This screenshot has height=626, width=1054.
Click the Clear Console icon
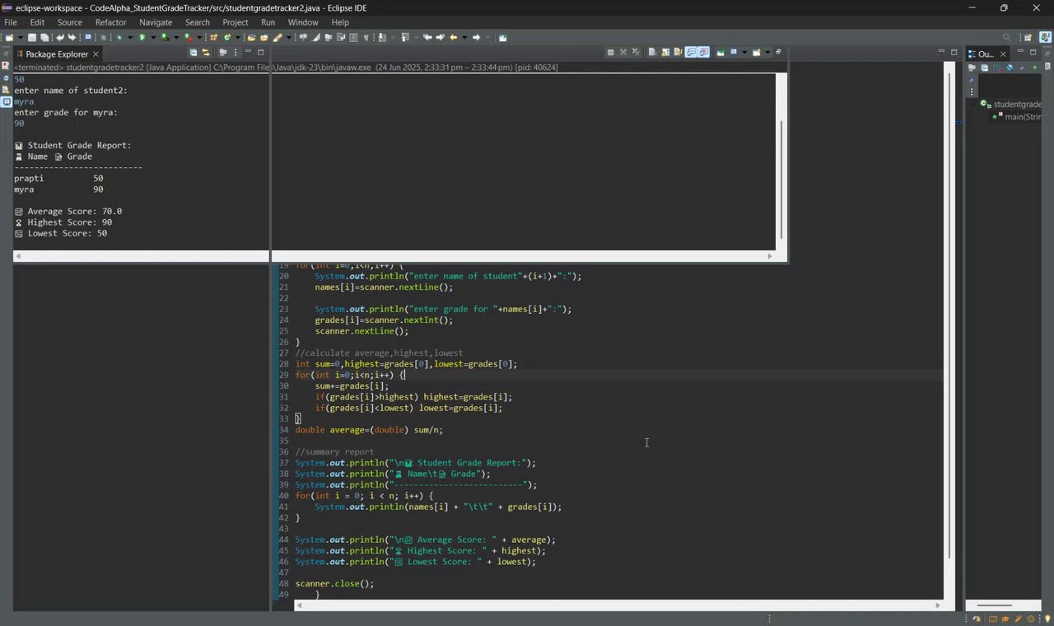[x=651, y=52]
